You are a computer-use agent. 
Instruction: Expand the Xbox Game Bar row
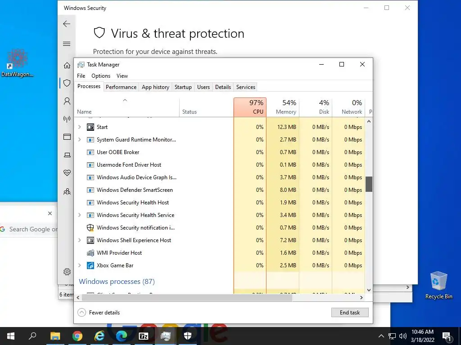[x=79, y=265]
